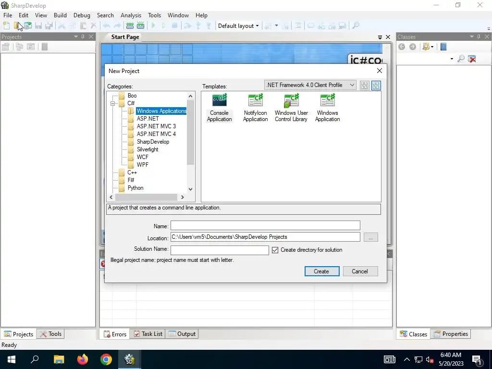The width and height of the screenshot is (492, 369).
Task: Click the Redo toolbar arrow
Action: pyautogui.click(x=117, y=26)
